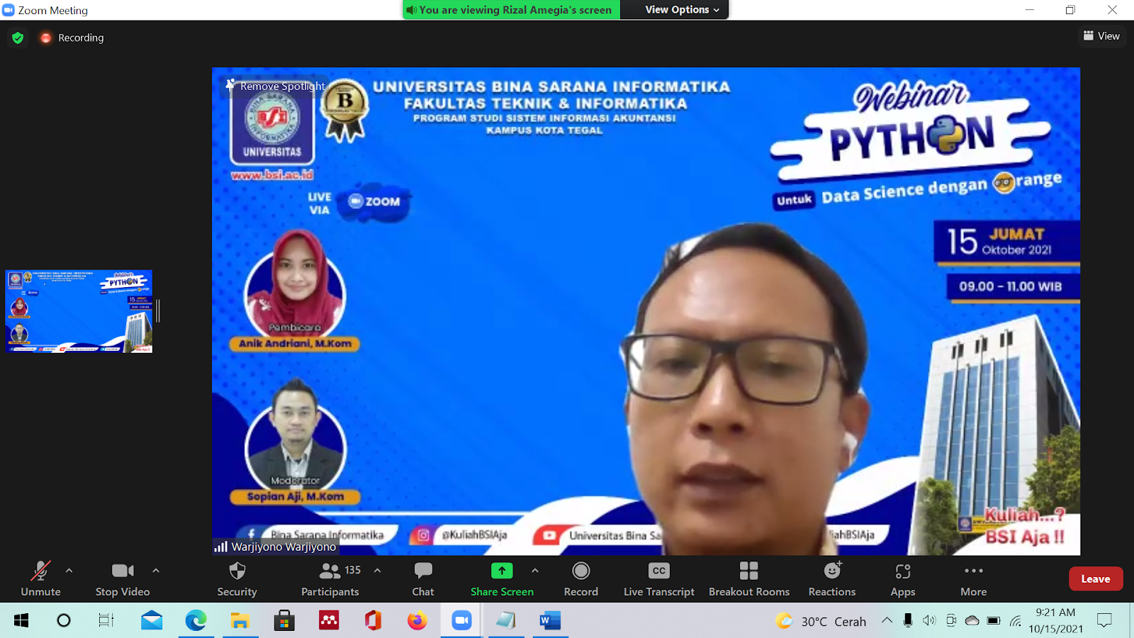The width and height of the screenshot is (1134, 638).
Task: Launch Microsoft Edge from taskbar
Action: [x=196, y=621]
